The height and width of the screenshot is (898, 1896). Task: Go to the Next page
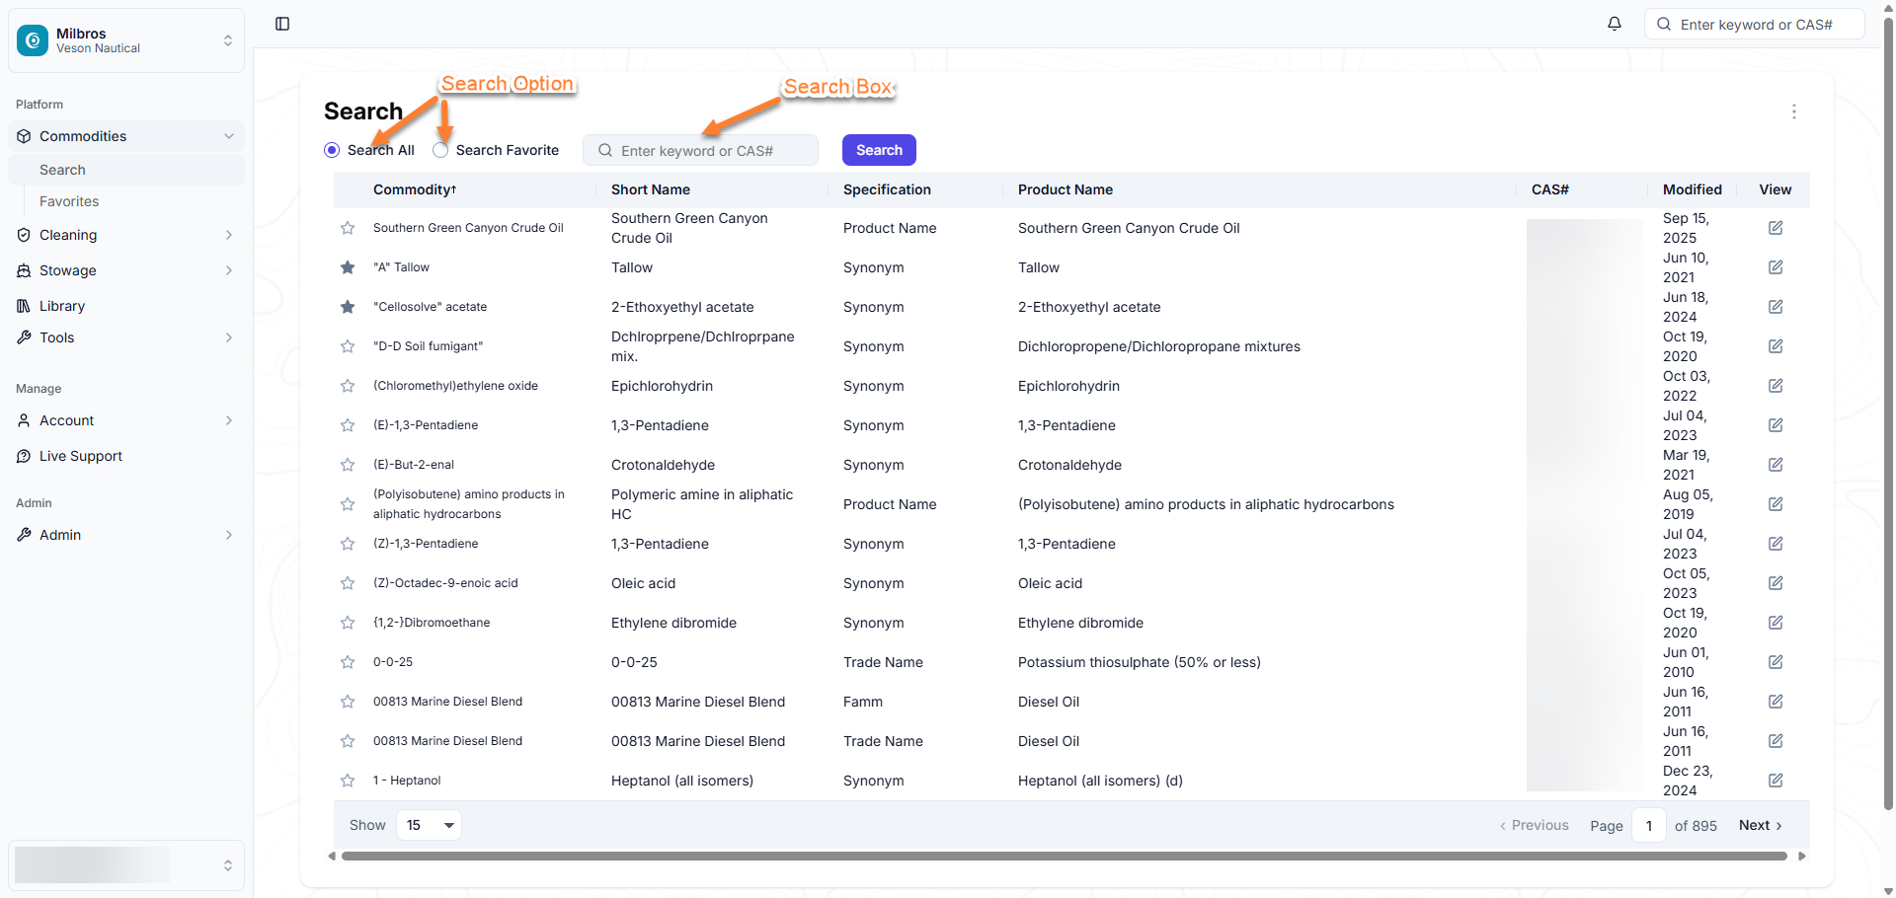1760,825
